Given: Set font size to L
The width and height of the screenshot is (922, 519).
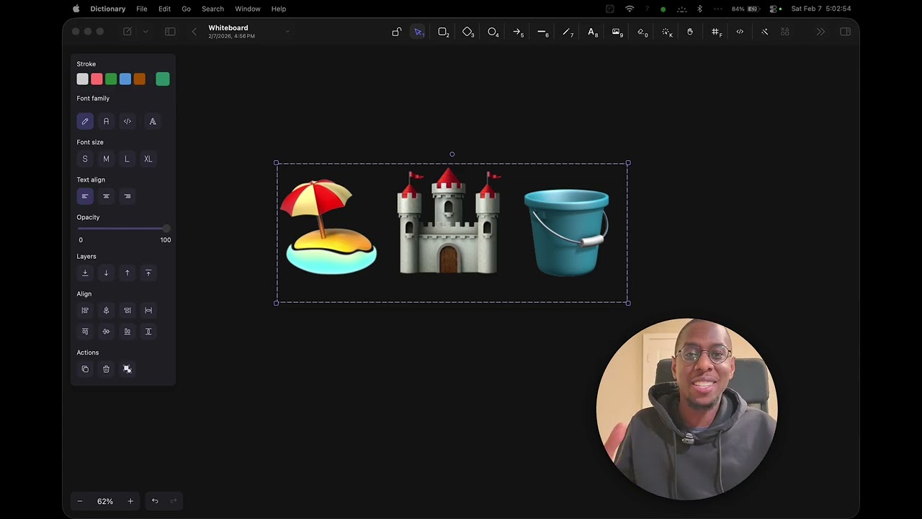Looking at the screenshot, I should (127, 159).
